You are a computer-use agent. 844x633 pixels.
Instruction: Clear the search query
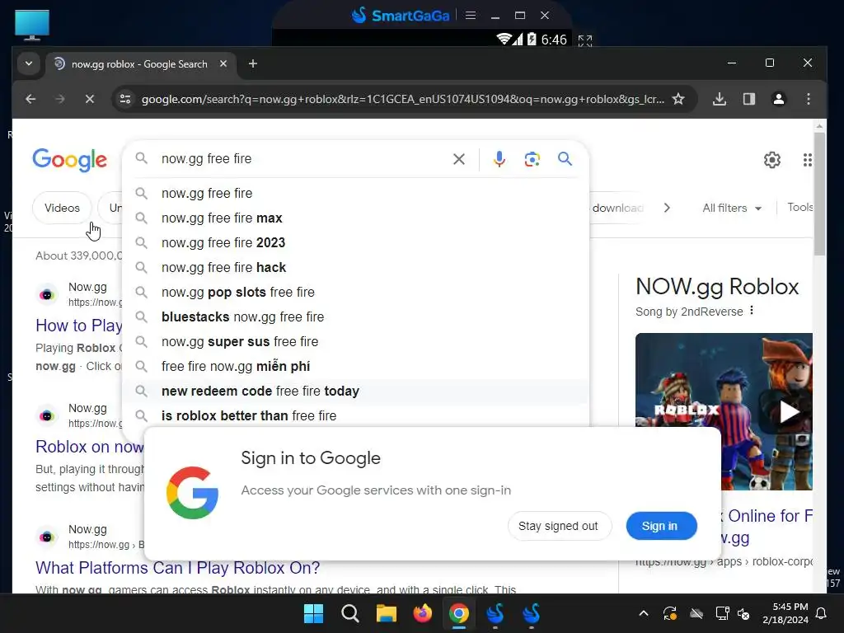tap(458, 159)
